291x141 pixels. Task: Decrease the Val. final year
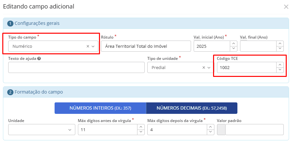[280, 49]
